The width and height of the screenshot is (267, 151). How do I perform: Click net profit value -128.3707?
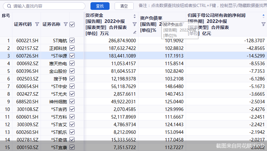255,41
